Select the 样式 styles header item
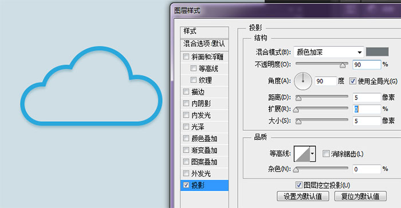Screen dimensions: 401x208 [205, 33]
